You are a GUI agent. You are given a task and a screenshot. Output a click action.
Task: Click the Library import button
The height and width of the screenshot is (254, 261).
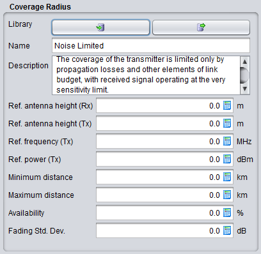point(100,27)
